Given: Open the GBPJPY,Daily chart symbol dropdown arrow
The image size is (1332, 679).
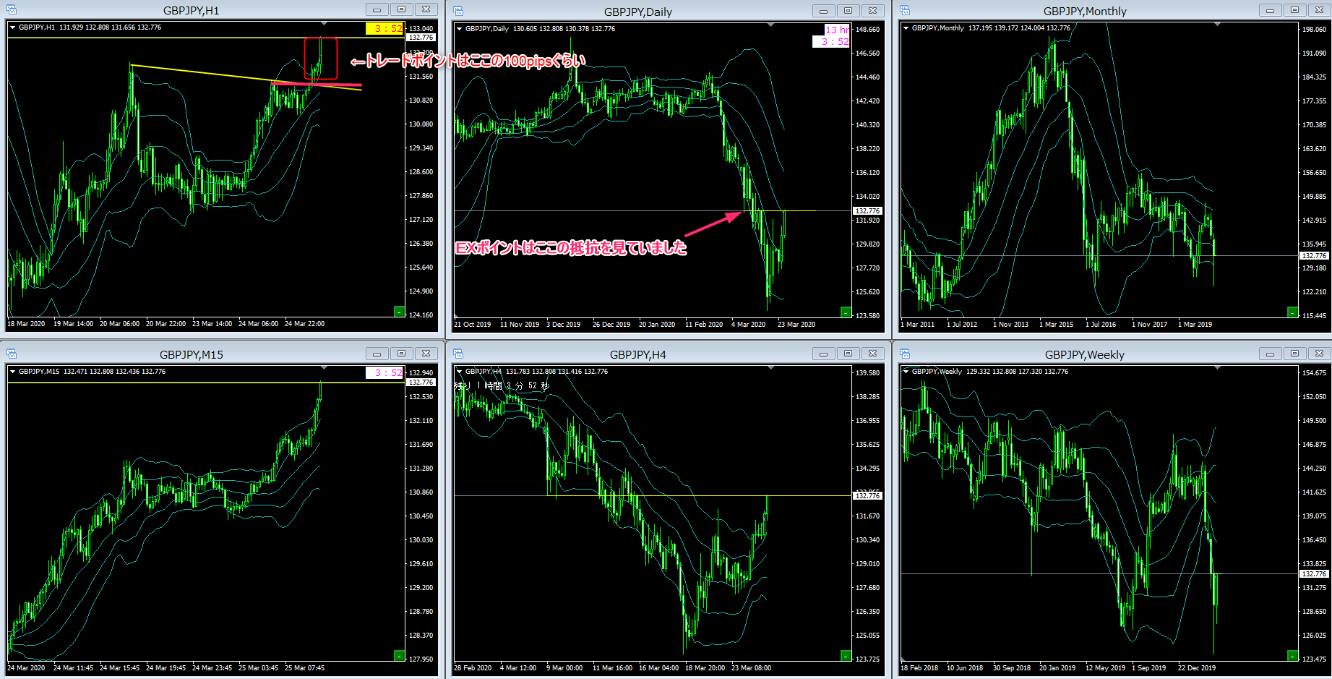Looking at the screenshot, I should pyautogui.click(x=460, y=29).
